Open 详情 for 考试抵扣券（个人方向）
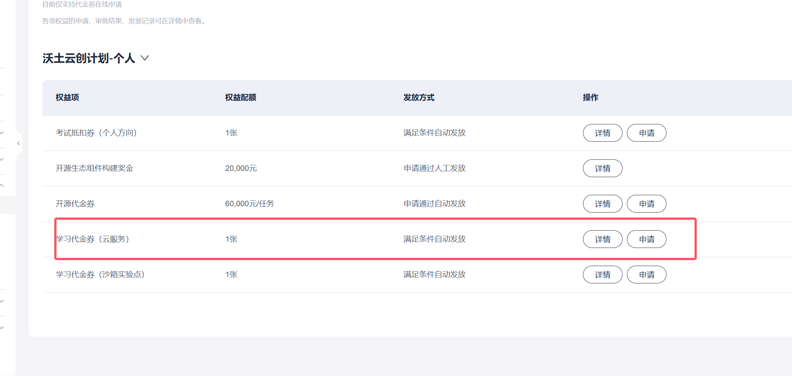Image resolution: width=792 pixels, height=376 pixels. coord(602,133)
